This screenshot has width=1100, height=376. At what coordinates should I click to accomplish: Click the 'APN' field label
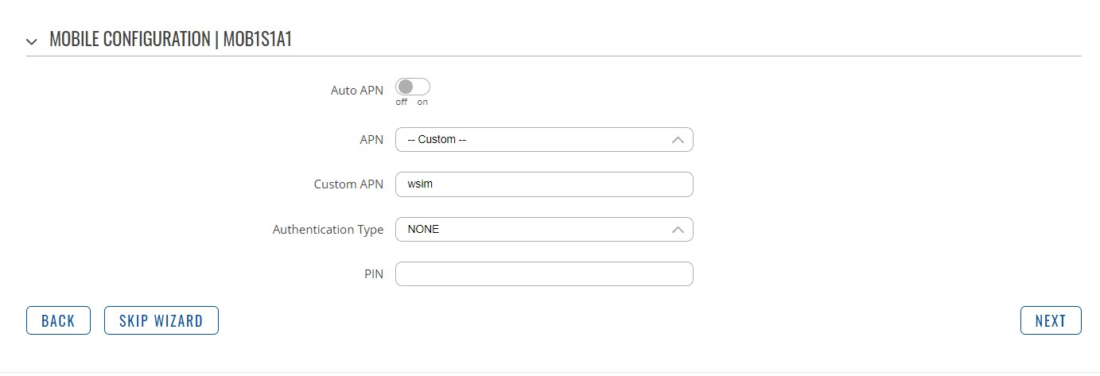(371, 140)
